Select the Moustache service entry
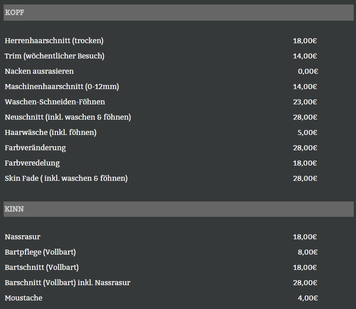Image resolution: width=356 pixels, height=309 pixels. (x=23, y=298)
